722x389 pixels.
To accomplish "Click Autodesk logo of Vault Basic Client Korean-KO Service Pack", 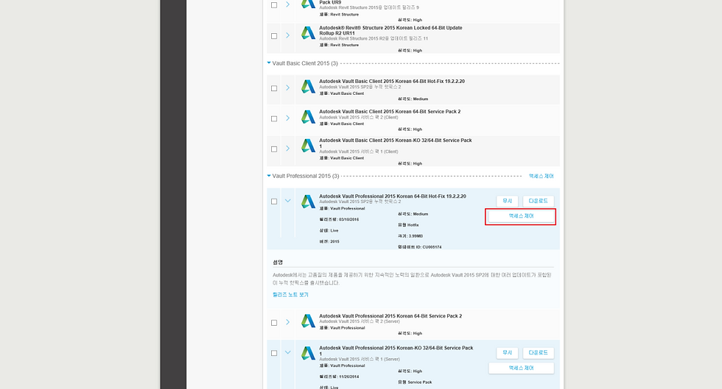I will click(308, 146).
